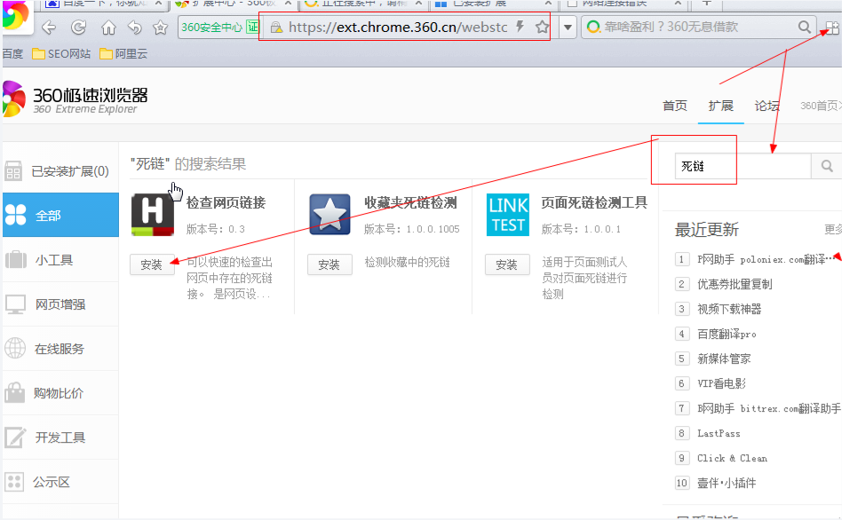Click the 360安全中心 certificate badge
The image size is (842, 520).
pyautogui.click(x=219, y=27)
